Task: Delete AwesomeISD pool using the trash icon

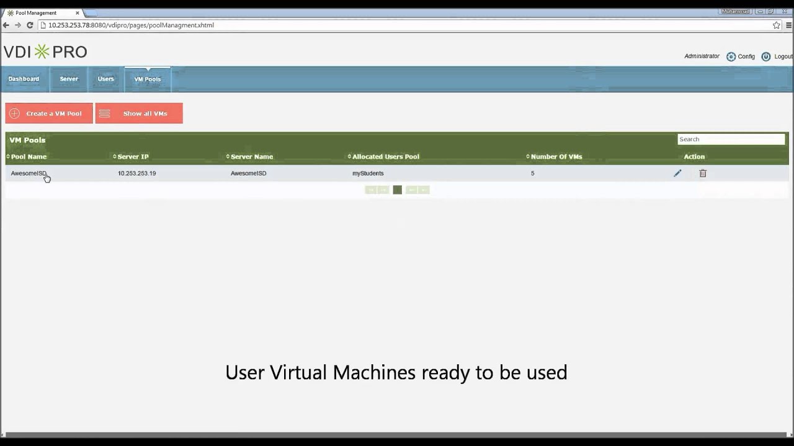Action: 703,173
